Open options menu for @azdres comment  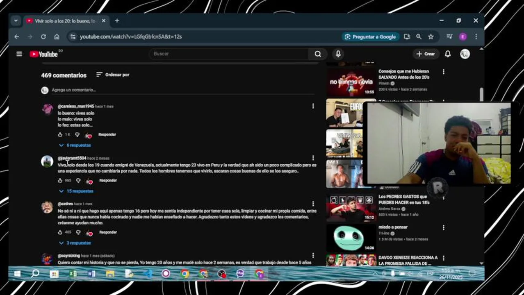click(x=313, y=204)
